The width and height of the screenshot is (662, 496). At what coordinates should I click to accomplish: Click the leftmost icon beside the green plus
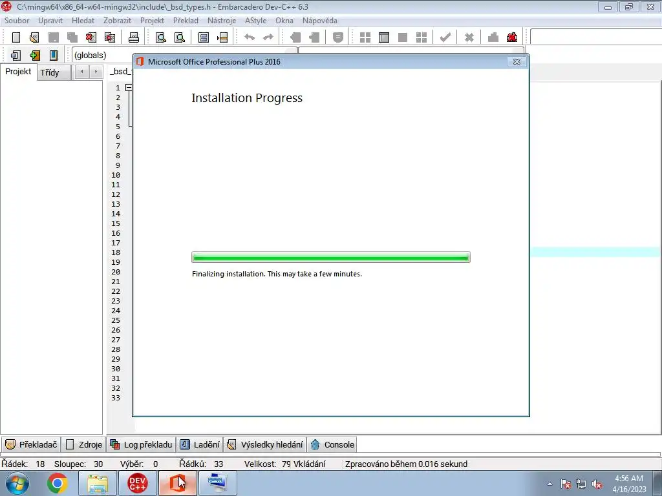coord(16,56)
